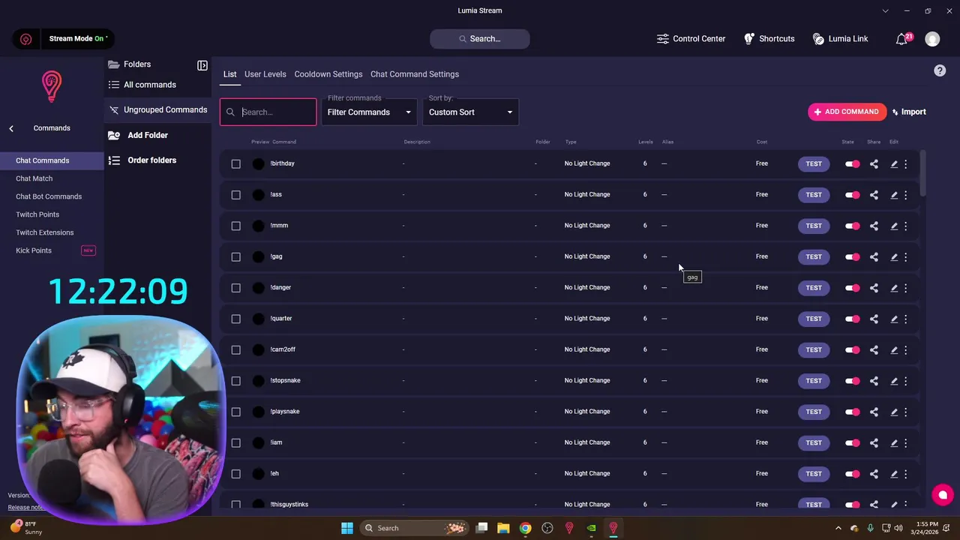
Task: Open Kick Points in the sidebar
Action: click(34, 250)
